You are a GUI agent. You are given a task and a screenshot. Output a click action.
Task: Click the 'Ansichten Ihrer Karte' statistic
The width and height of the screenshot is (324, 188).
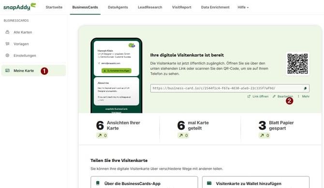[118, 125]
